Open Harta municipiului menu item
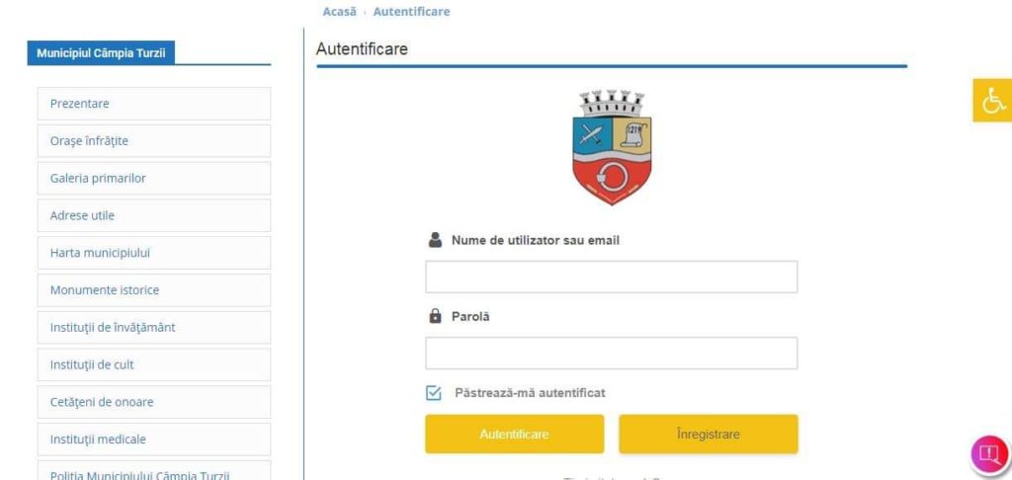Screen dimensions: 1012x480 [153, 253]
